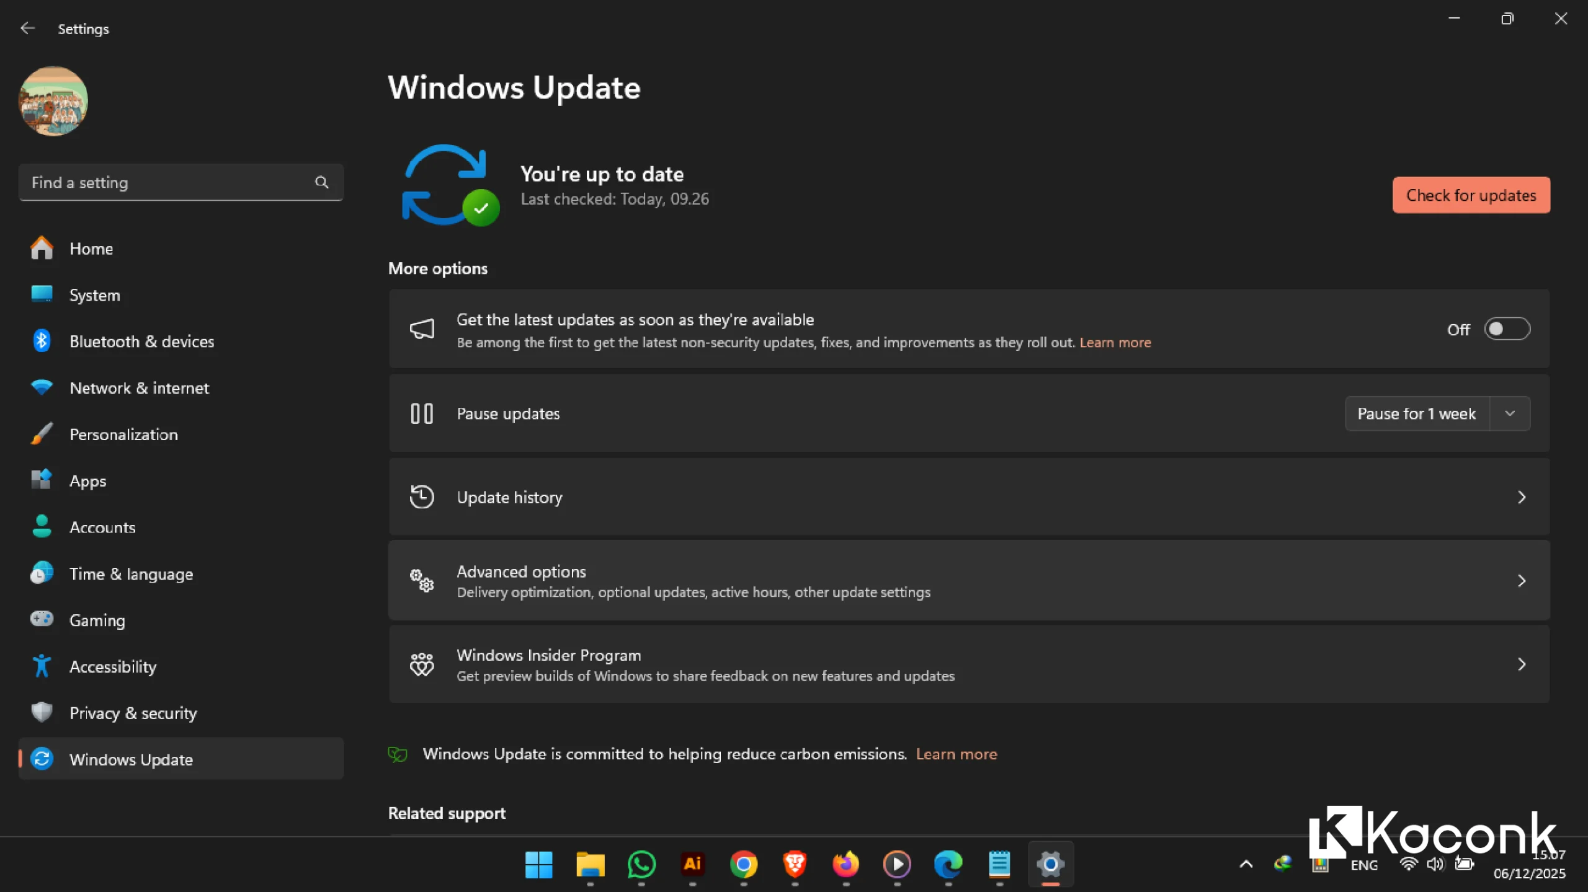
Task: Select Windows Update in sidebar
Action: tap(131, 759)
